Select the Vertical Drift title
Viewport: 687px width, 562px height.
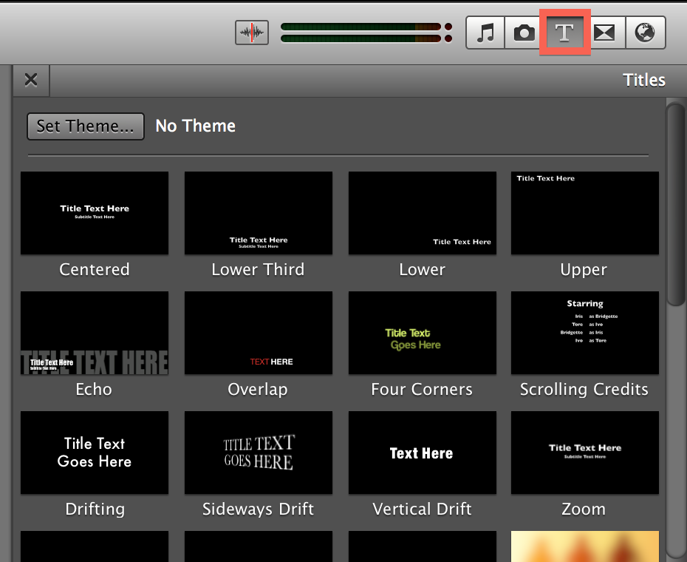[x=423, y=453]
